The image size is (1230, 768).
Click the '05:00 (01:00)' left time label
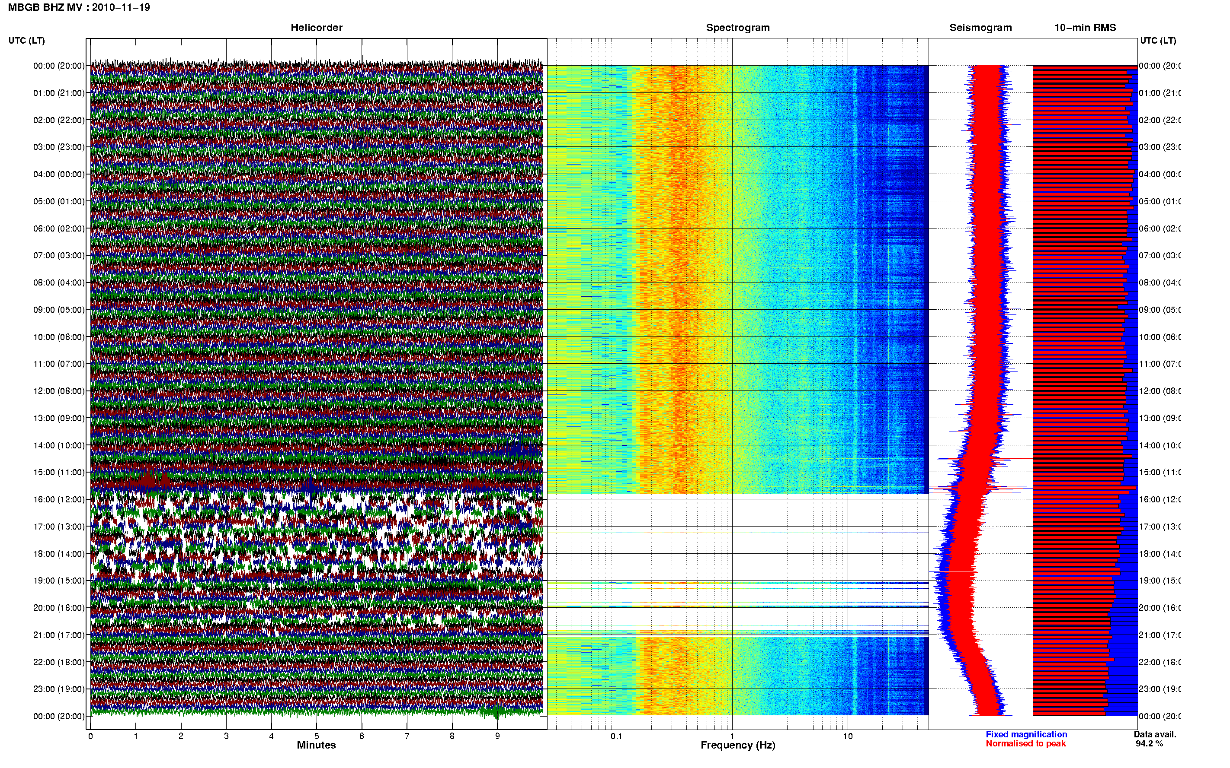pos(59,201)
